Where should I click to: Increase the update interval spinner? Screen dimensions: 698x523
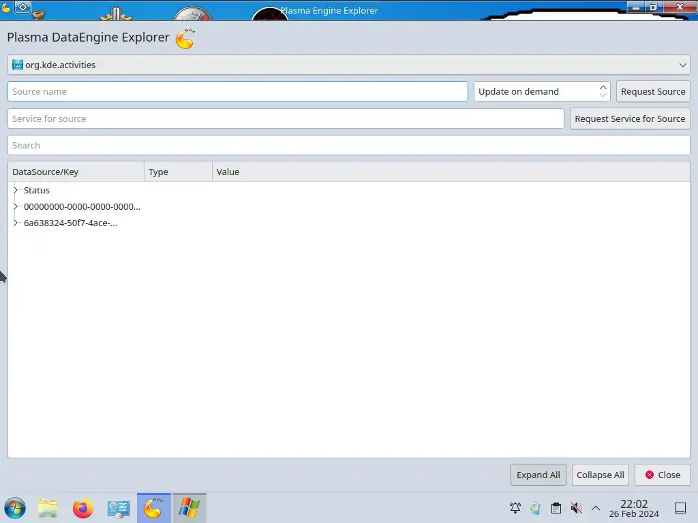(603, 87)
